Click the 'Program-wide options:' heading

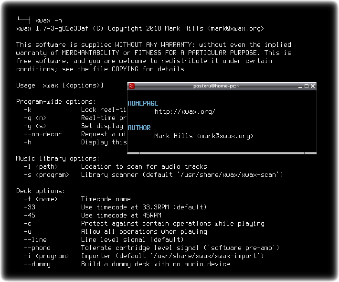tap(56, 101)
